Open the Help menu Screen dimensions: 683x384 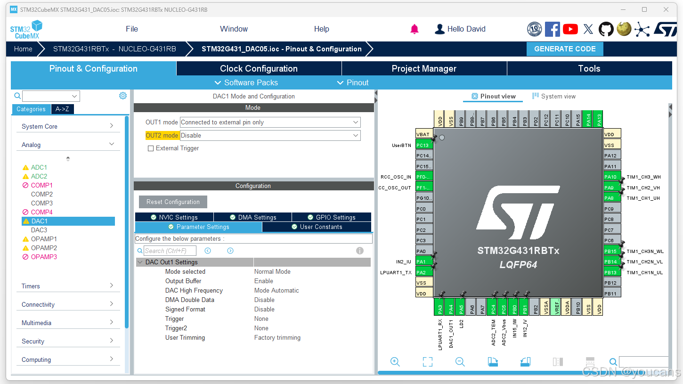click(322, 29)
